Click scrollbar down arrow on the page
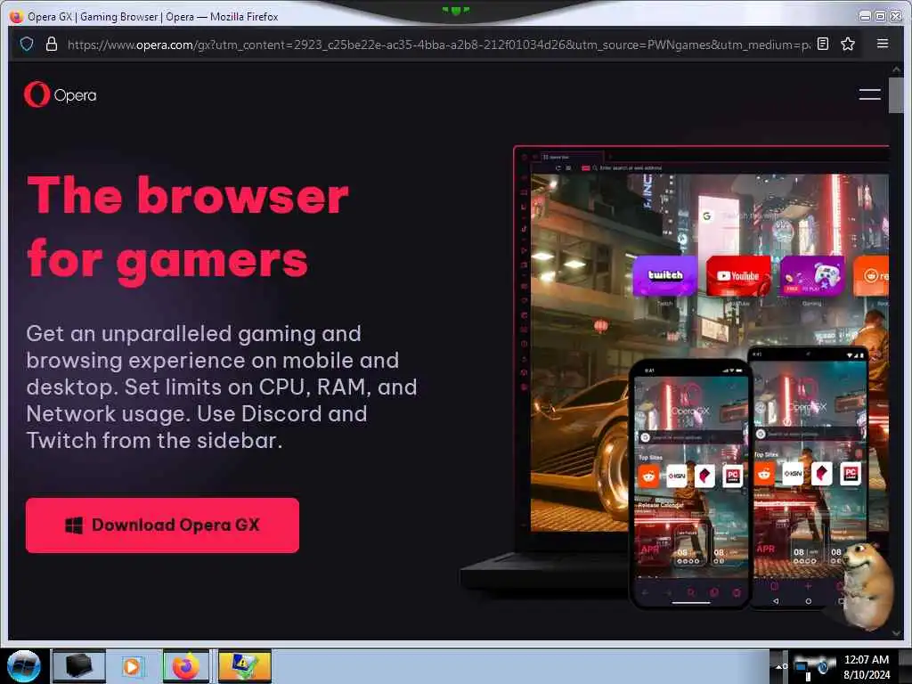The width and height of the screenshot is (912, 684). (x=896, y=633)
